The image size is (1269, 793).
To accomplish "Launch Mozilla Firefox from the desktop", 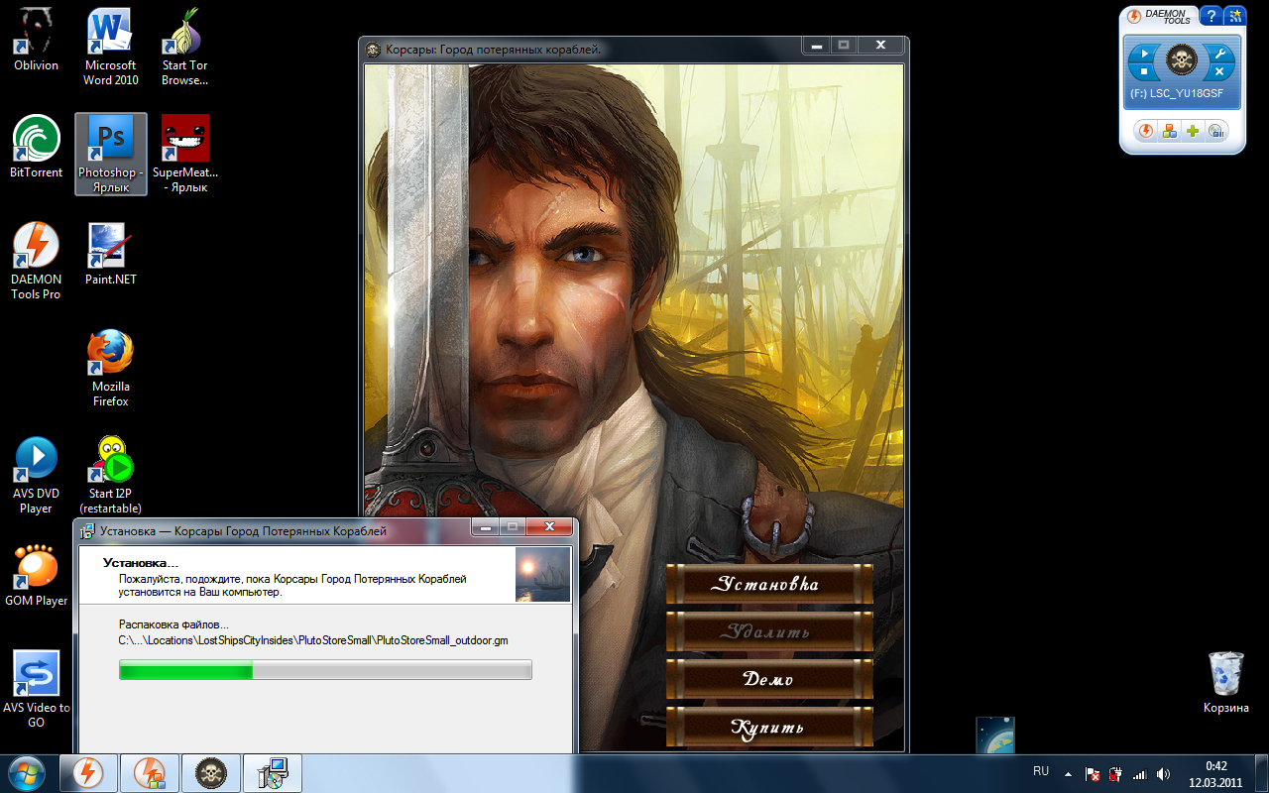I will point(111,368).
